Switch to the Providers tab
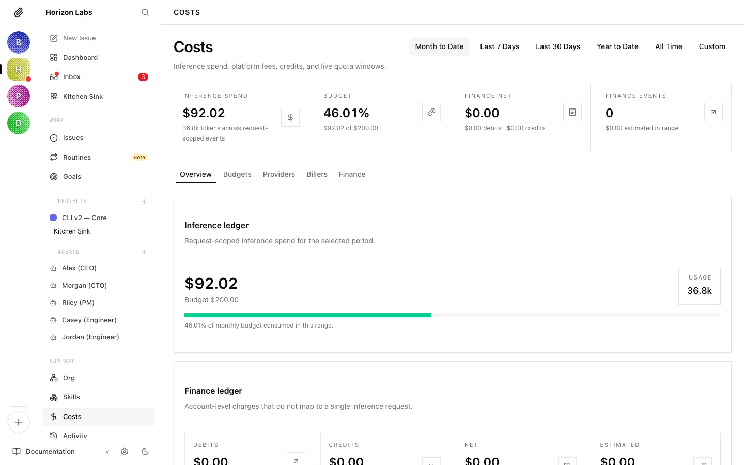Screen dimensions: 744x465 coord(279,175)
